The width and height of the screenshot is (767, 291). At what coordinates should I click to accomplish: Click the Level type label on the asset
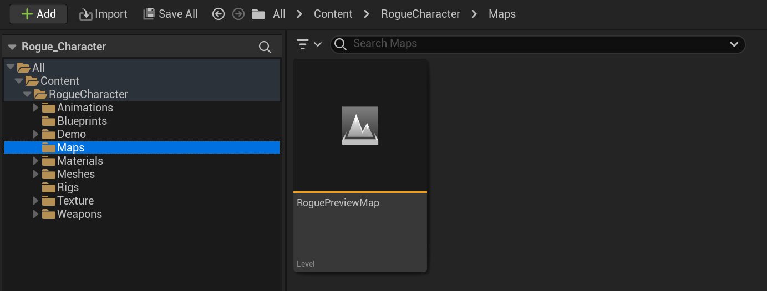pyautogui.click(x=306, y=264)
